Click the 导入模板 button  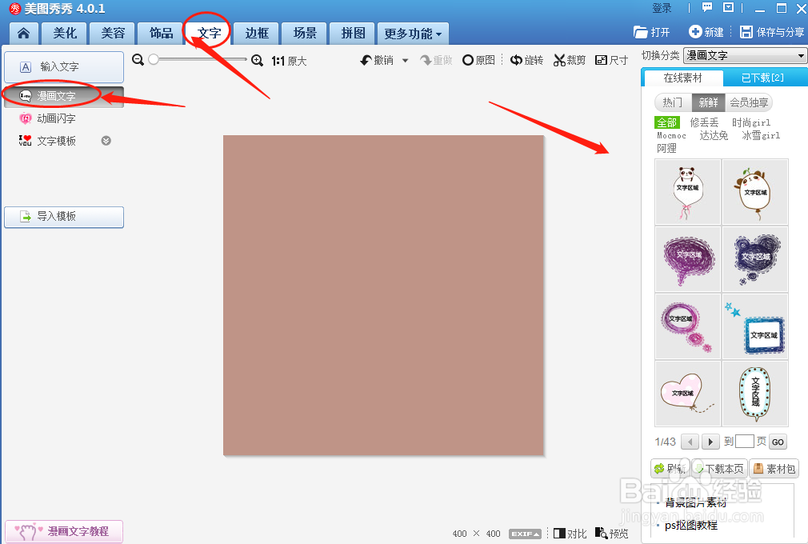[x=64, y=217]
